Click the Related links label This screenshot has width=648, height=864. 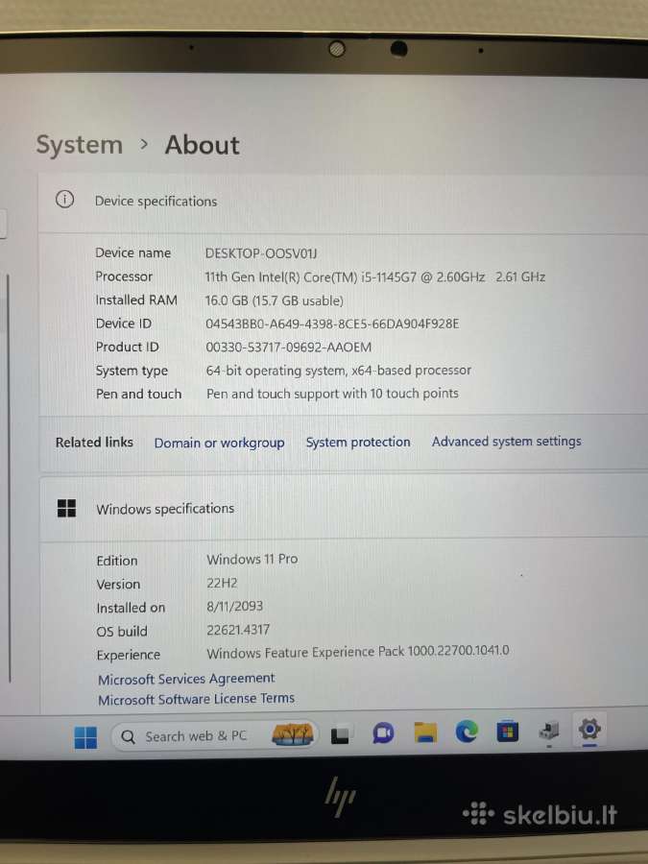(x=94, y=443)
